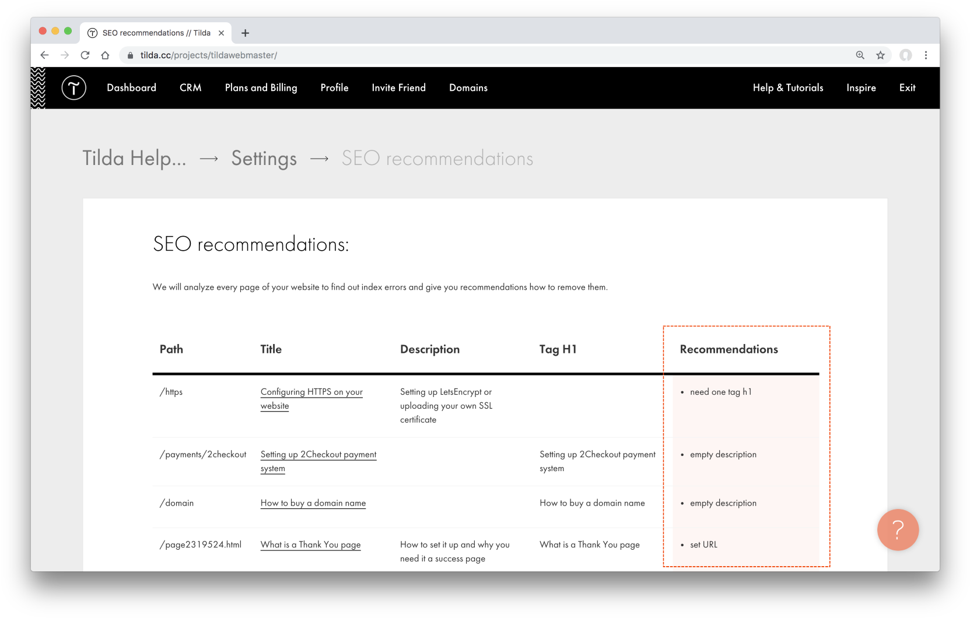Select the SEO recommendations // Tilda tab
This screenshot has width=970, height=618.
click(x=156, y=33)
